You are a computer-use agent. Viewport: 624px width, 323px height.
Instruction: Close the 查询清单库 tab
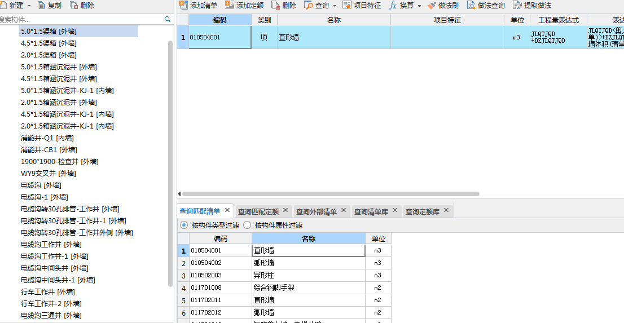pyautogui.click(x=395, y=210)
